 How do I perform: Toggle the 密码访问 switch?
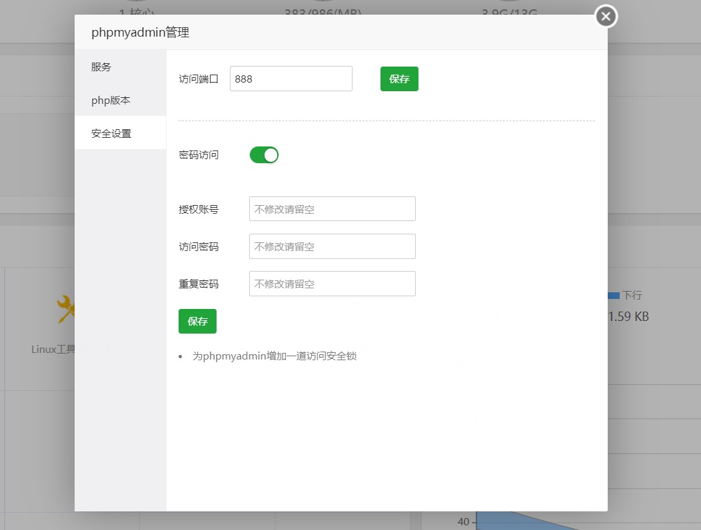pyautogui.click(x=264, y=155)
